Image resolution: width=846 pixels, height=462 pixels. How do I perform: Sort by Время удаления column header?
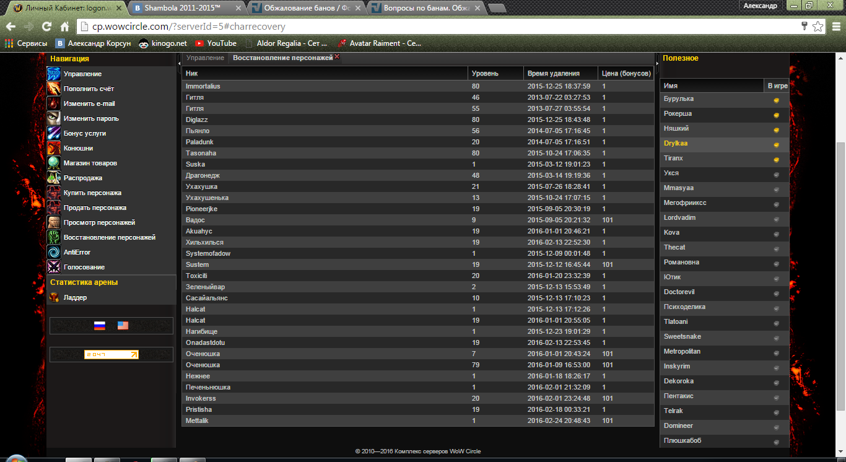click(553, 74)
